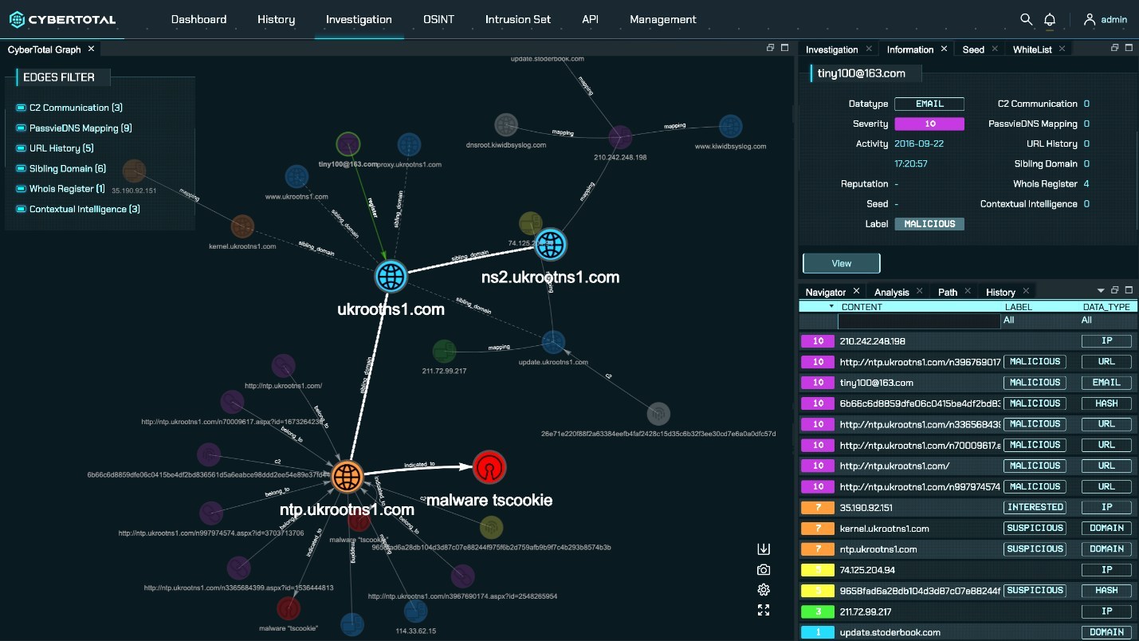Open the LABEL filter All dropdown

[x=1009, y=320]
